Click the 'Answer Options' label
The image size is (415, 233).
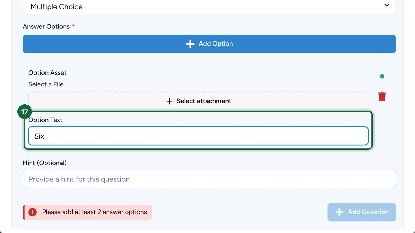point(46,27)
